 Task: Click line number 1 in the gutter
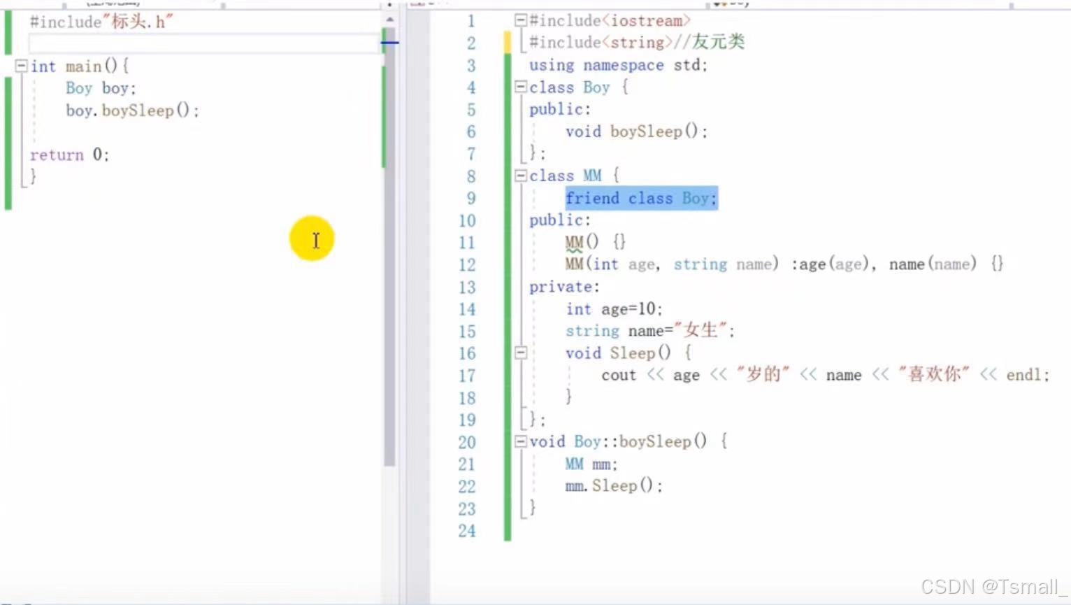pyautogui.click(x=470, y=21)
